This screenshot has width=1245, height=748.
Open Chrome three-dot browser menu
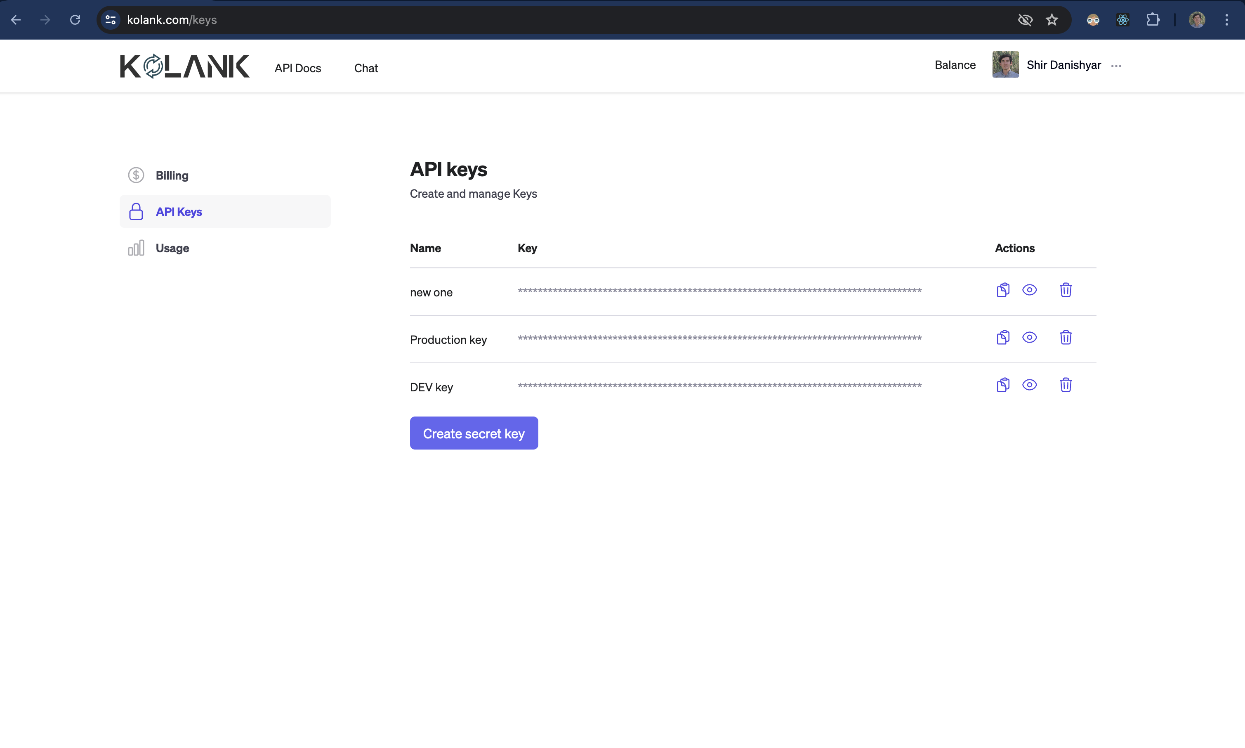(1226, 20)
